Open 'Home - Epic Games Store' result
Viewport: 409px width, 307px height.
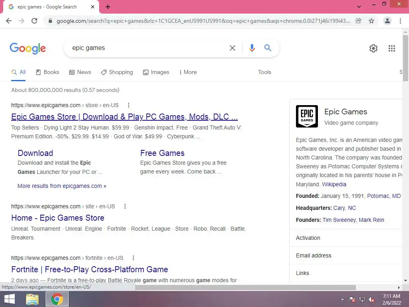pyautogui.click(x=58, y=218)
